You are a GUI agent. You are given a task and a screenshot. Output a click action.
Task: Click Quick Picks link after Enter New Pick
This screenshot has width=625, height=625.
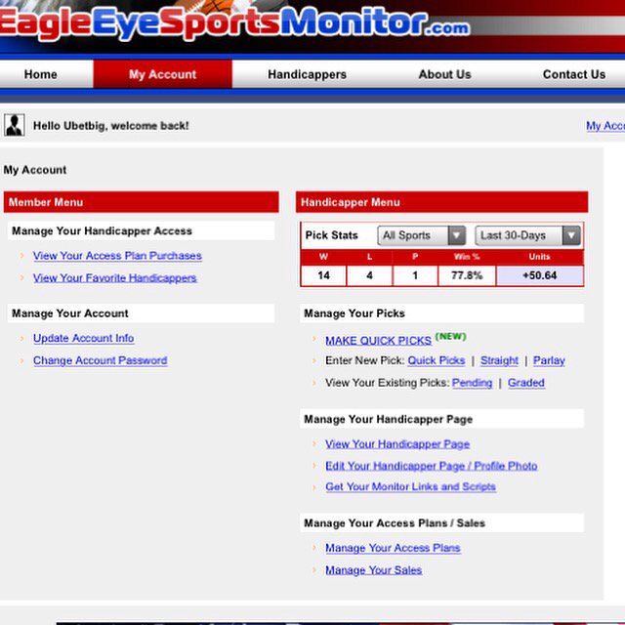(x=437, y=360)
